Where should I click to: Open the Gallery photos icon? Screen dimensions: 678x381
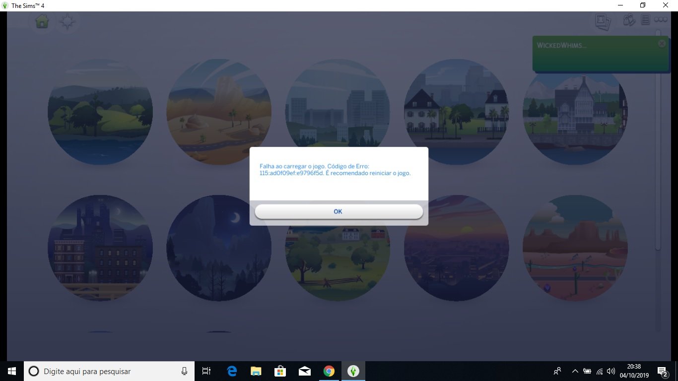point(603,21)
